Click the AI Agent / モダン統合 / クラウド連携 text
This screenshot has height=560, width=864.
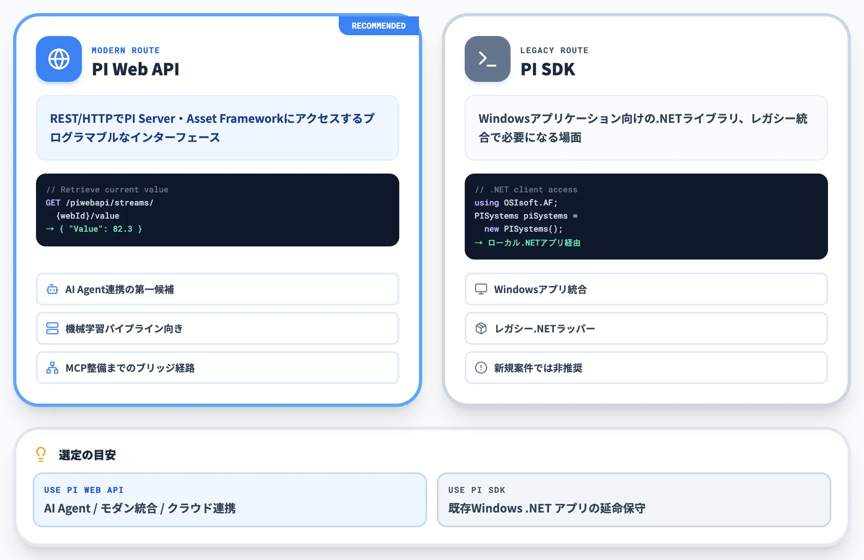click(140, 508)
